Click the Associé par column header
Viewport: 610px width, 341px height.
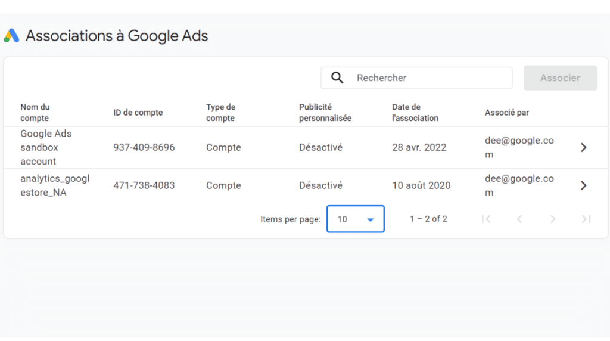507,113
